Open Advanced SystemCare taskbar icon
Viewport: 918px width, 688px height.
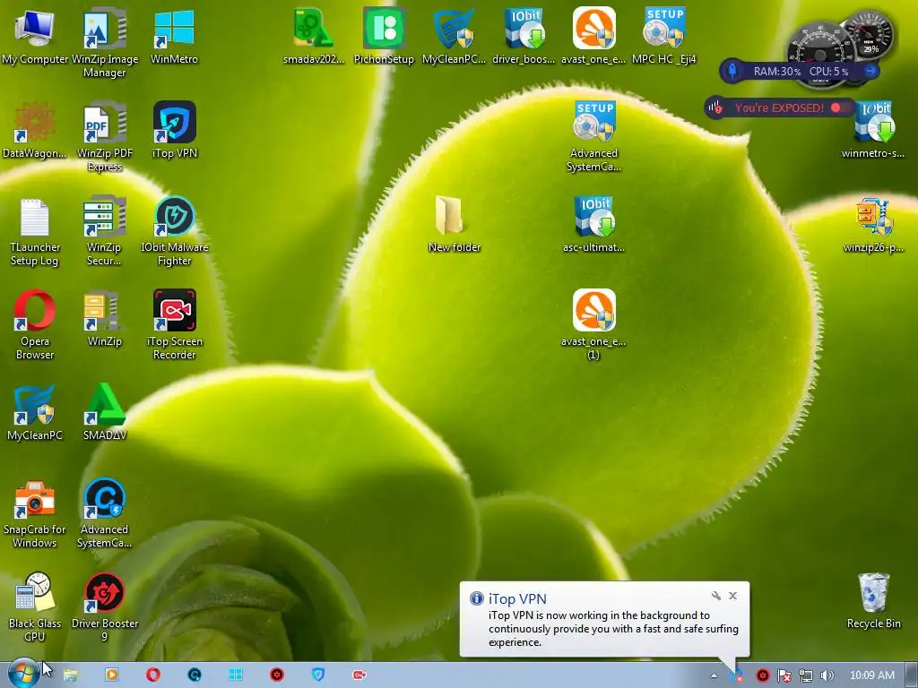pyautogui.click(x=195, y=675)
